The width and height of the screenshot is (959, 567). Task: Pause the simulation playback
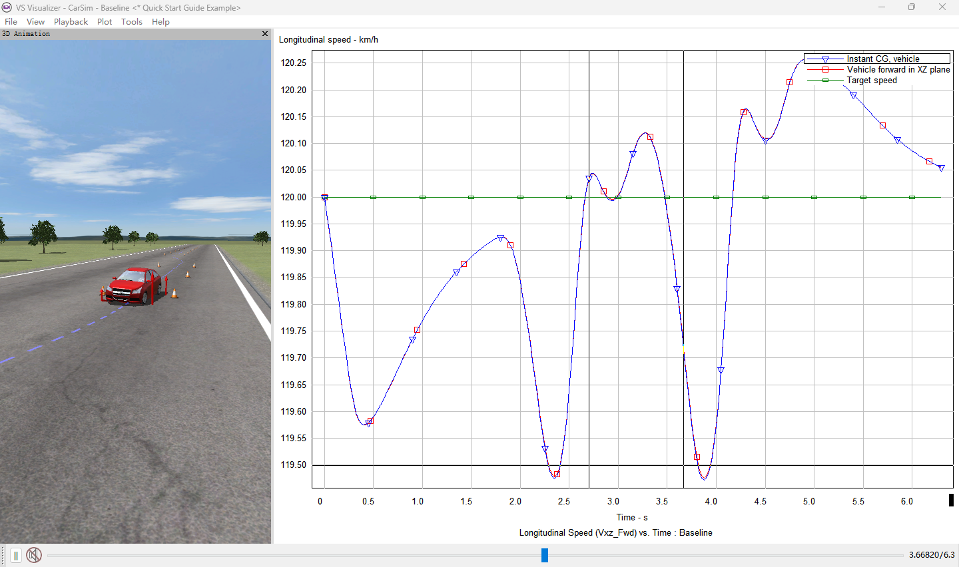coord(16,555)
